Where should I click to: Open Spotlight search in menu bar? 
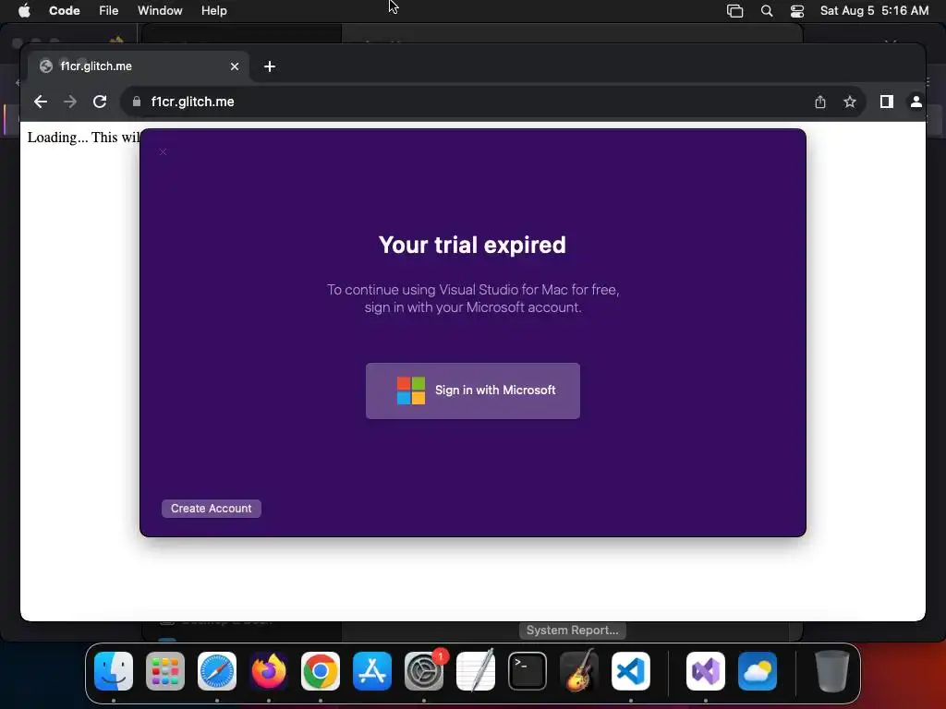766,11
